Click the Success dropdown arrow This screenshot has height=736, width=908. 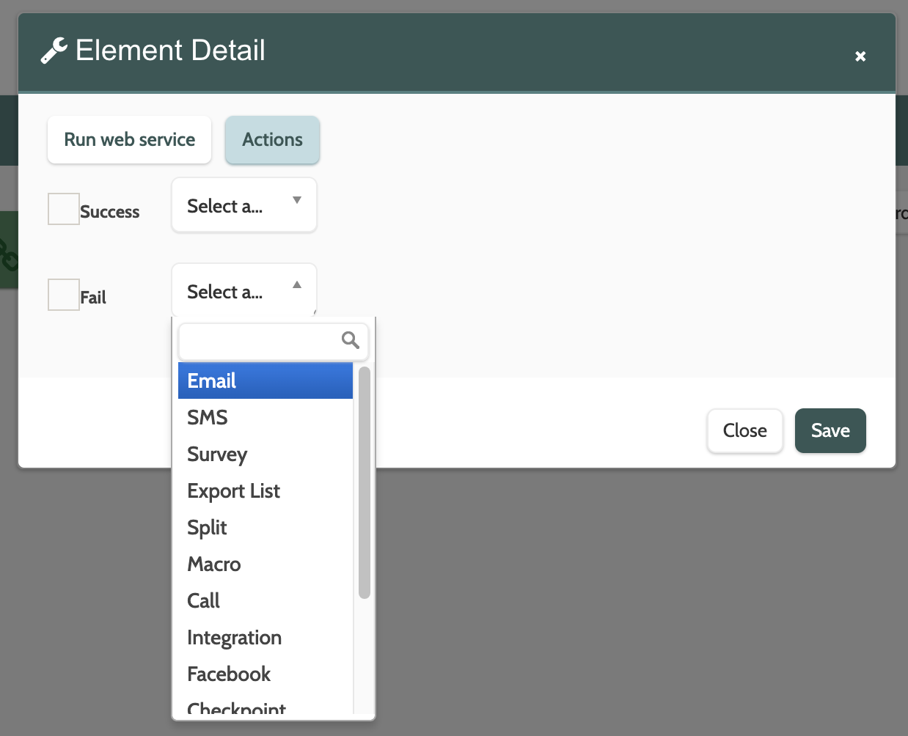point(297,200)
